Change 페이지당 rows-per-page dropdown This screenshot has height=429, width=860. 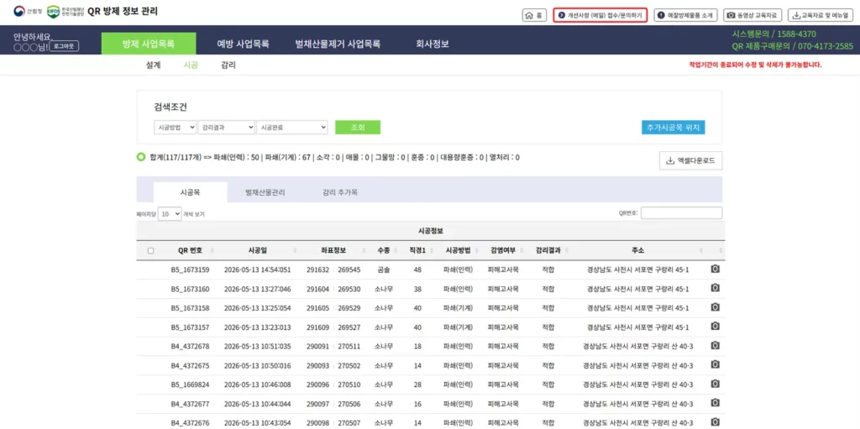pyautogui.click(x=170, y=214)
